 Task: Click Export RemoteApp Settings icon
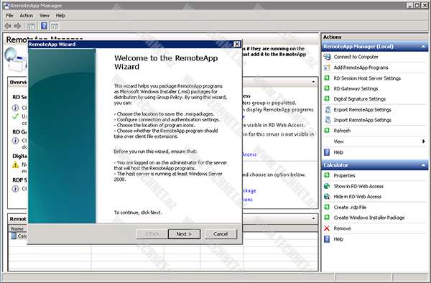point(328,110)
